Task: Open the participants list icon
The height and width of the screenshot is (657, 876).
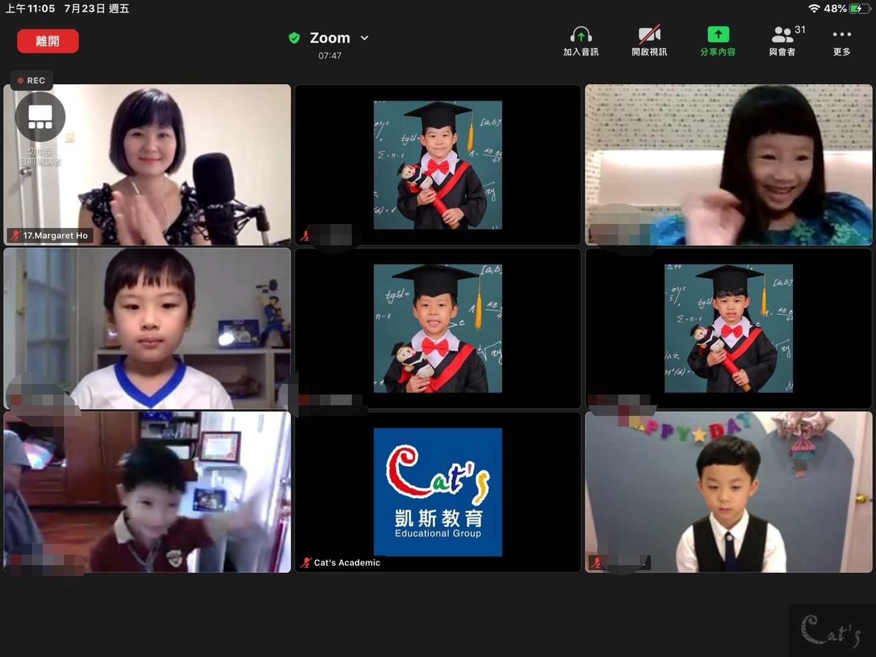Action: (x=782, y=36)
